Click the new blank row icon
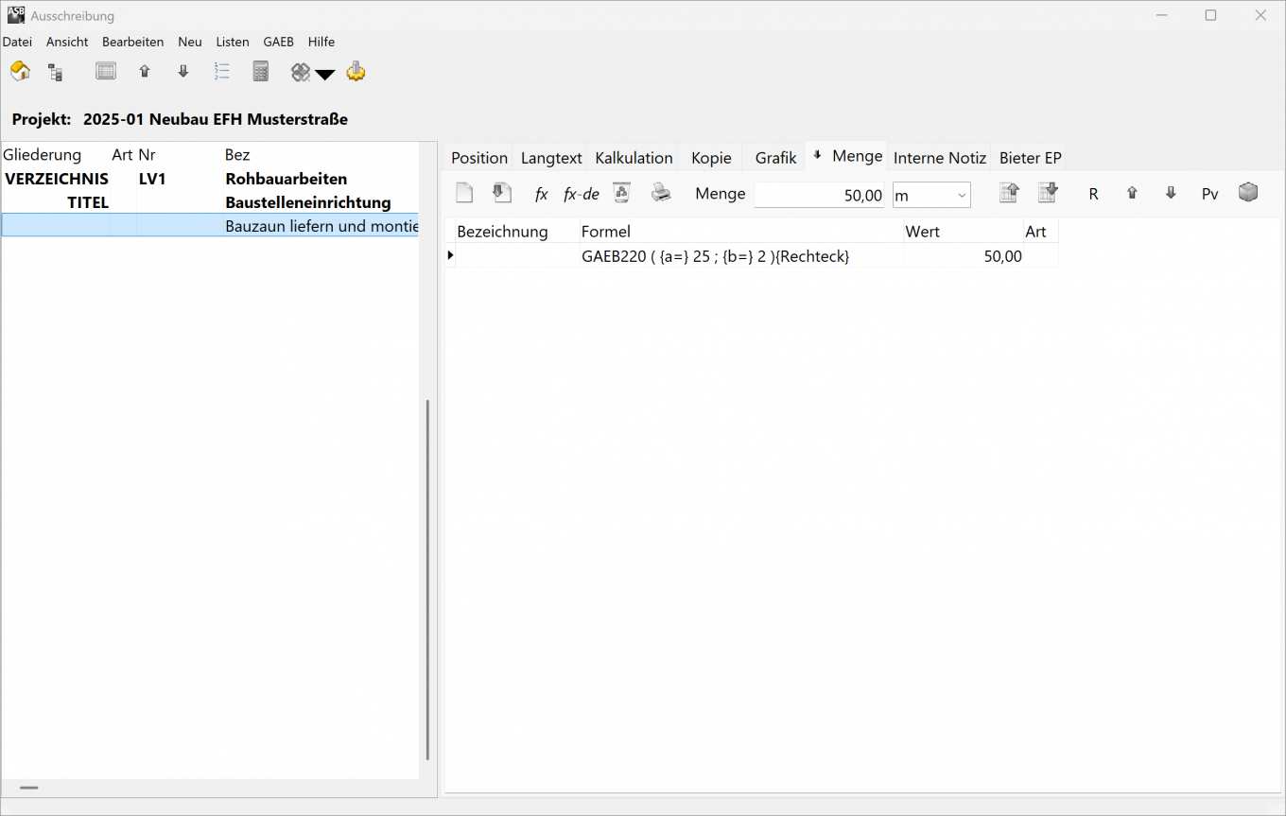Image resolution: width=1286 pixels, height=816 pixels. tap(464, 194)
